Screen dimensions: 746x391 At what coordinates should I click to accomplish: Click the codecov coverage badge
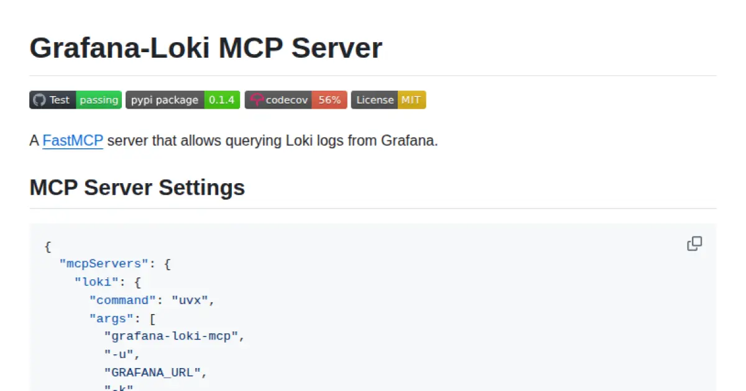pos(296,99)
